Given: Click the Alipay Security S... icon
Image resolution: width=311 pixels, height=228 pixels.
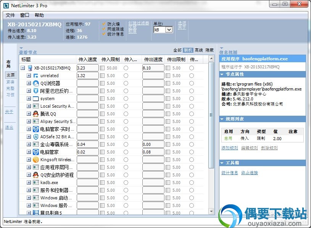Looking at the screenshot, I should [x=36, y=121].
